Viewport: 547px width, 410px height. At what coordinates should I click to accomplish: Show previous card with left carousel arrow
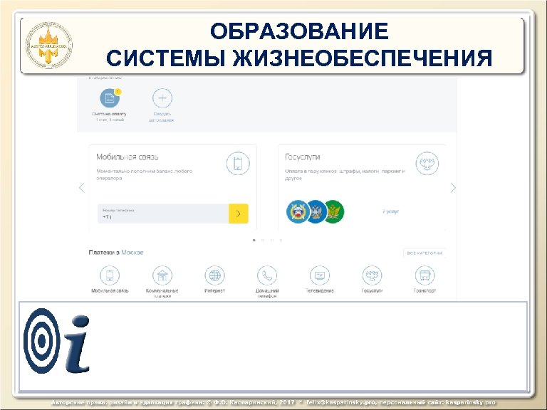pyautogui.click(x=82, y=188)
